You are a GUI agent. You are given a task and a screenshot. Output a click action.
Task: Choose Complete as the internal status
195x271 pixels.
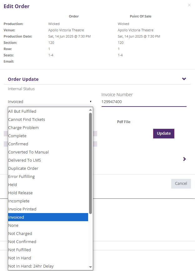click(x=47, y=136)
